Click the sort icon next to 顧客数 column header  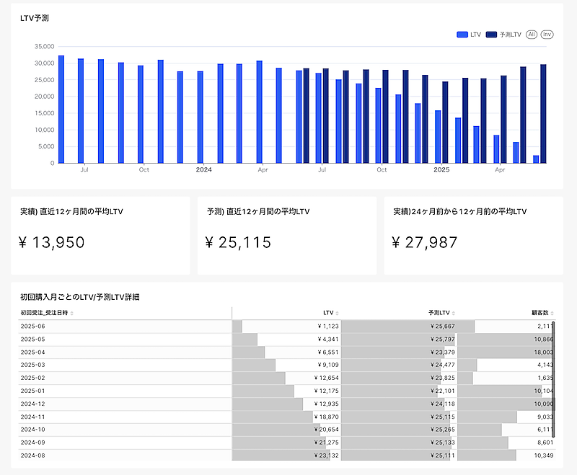tap(552, 313)
